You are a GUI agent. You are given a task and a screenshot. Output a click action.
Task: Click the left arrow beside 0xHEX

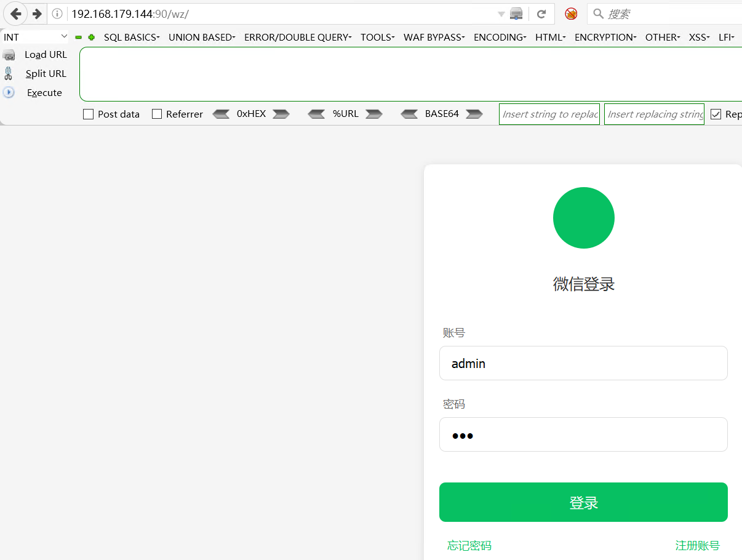pos(221,114)
